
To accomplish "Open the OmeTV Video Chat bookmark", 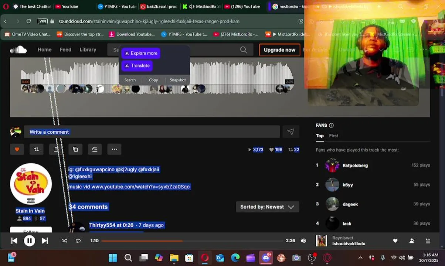I will click(x=27, y=34).
